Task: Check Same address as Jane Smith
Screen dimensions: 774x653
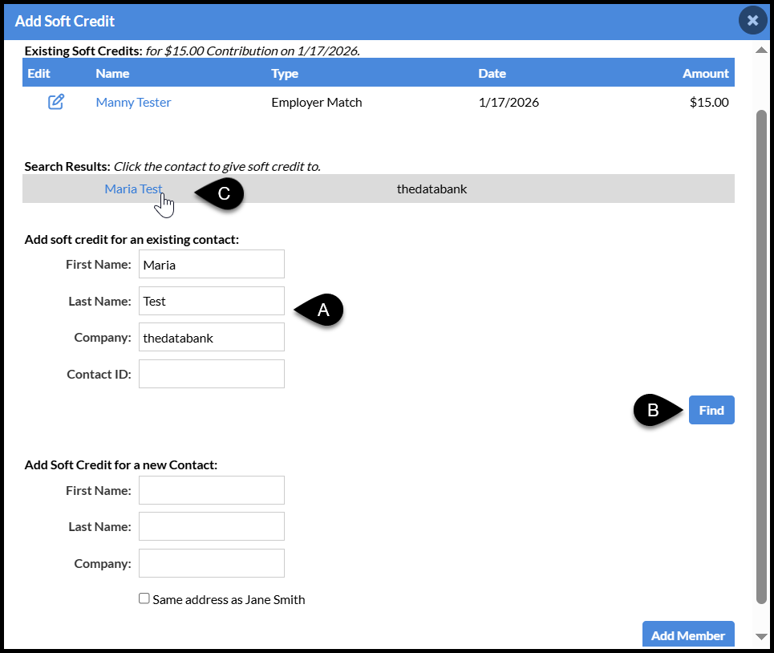Action: click(x=144, y=598)
